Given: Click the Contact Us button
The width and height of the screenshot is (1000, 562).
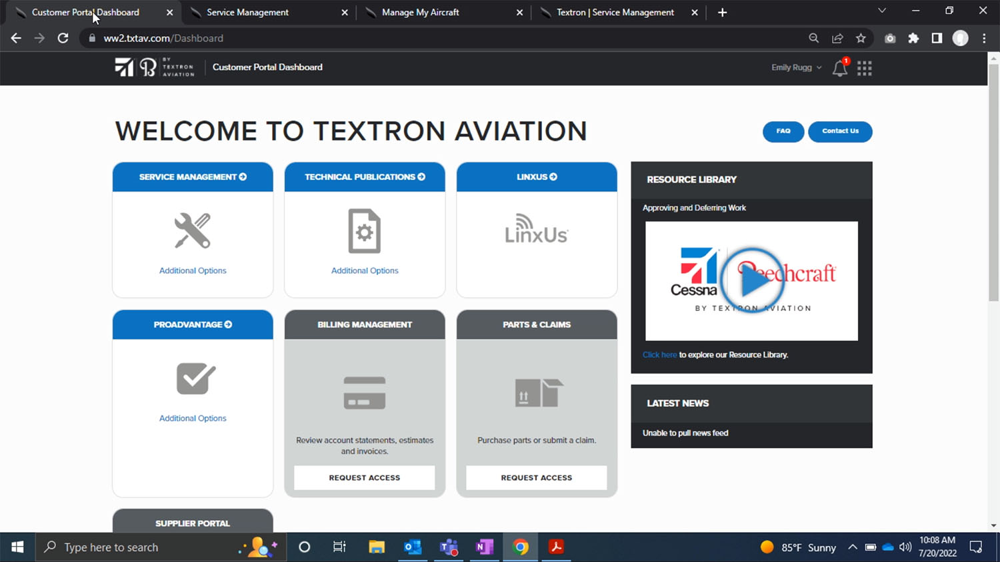Looking at the screenshot, I should tap(840, 131).
